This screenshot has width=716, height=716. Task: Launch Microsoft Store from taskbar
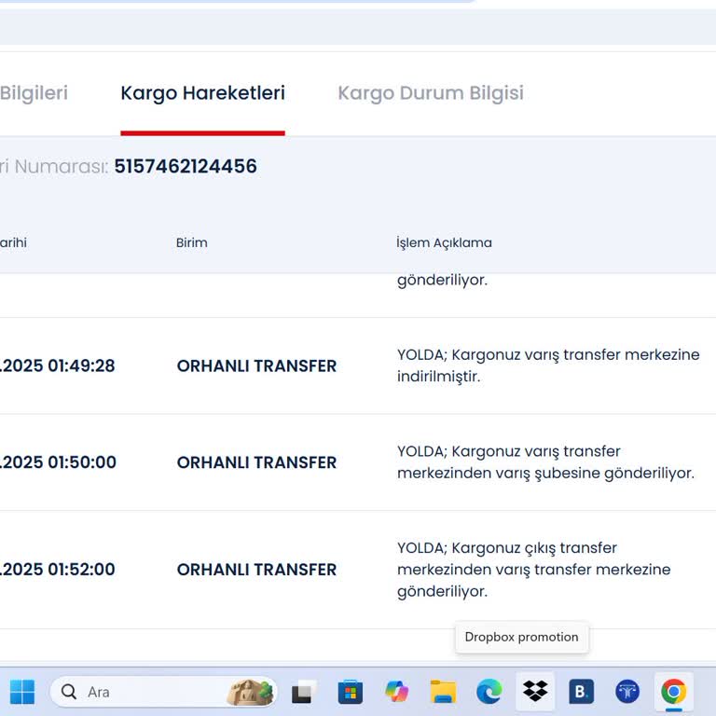[x=351, y=692]
